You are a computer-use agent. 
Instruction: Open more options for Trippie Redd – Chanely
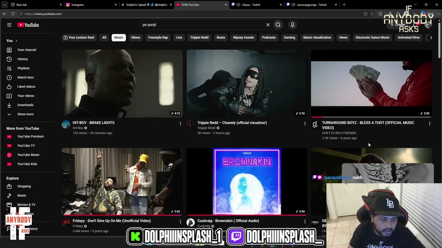(x=305, y=123)
